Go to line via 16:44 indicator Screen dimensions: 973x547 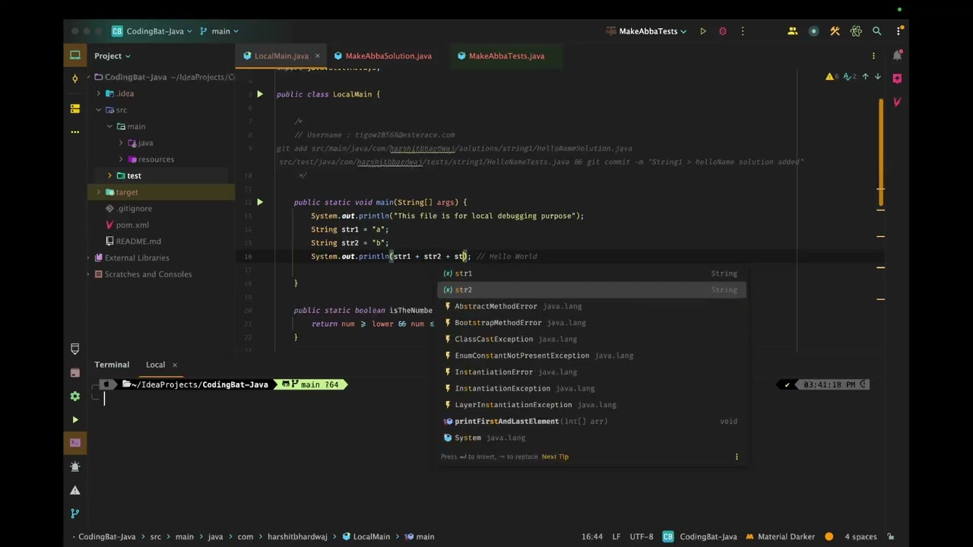pos(592,536)
